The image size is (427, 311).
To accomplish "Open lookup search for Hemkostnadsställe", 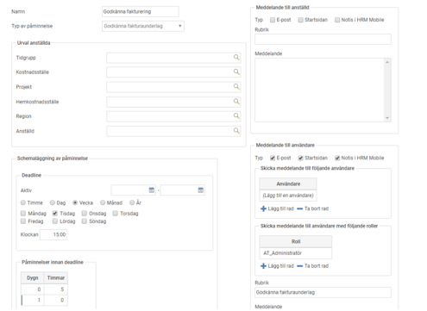I will pyautogui.click(x=236, y=102).
